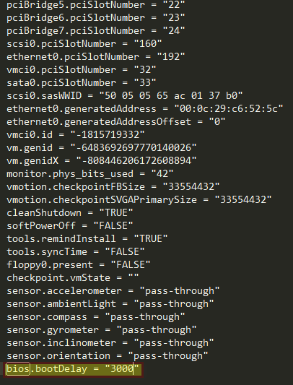Click the bios.bootDelay line
Viewport: 293px width, 385px height.
73,369
